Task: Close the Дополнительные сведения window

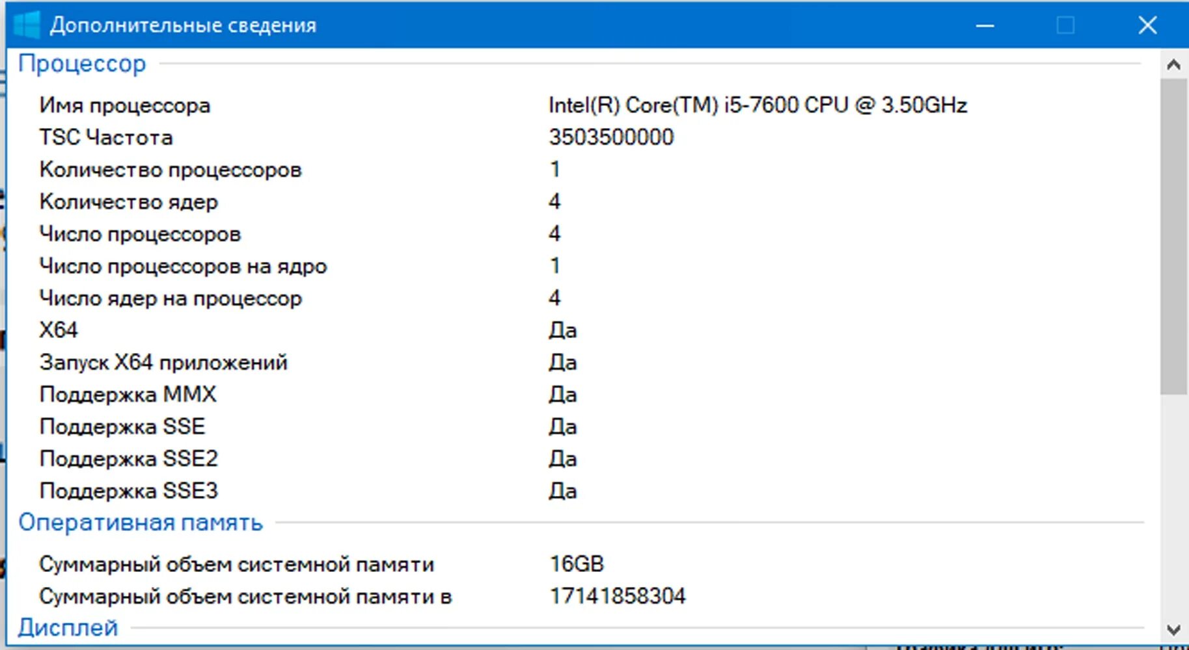Action: tap(1147, 25)
